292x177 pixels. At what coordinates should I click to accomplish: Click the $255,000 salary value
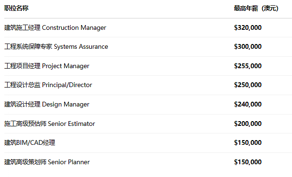pyautogui.click(x=248, y=66)
